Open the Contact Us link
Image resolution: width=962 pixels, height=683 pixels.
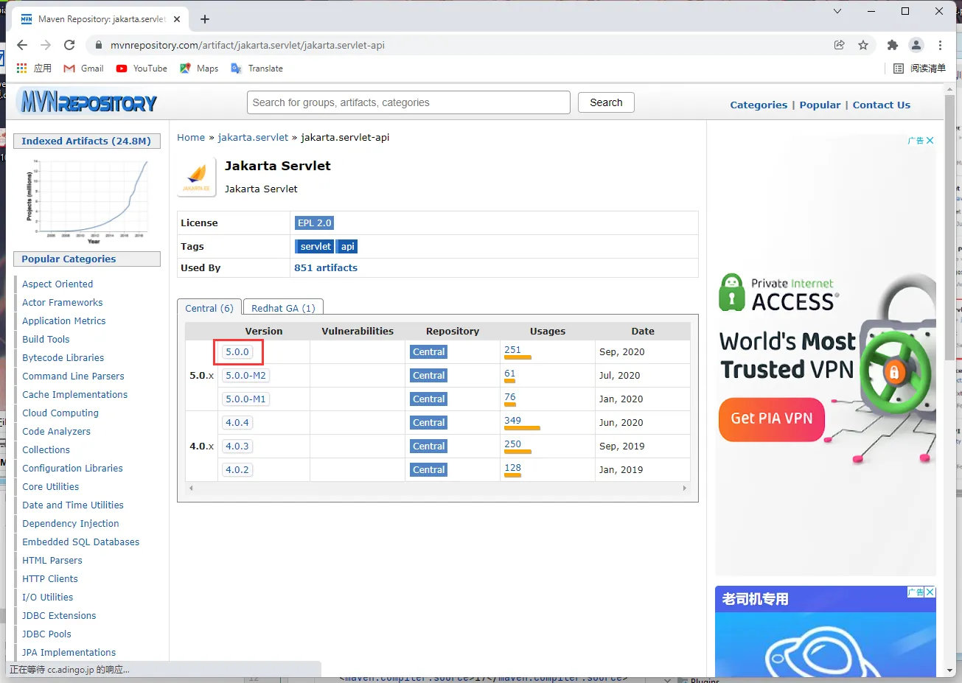[881, 105]
